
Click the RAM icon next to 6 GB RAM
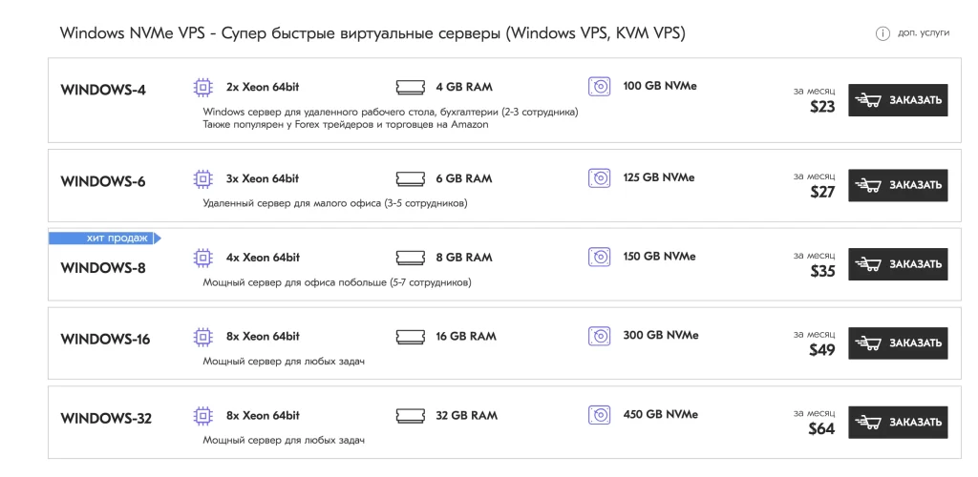pos(409,178)
